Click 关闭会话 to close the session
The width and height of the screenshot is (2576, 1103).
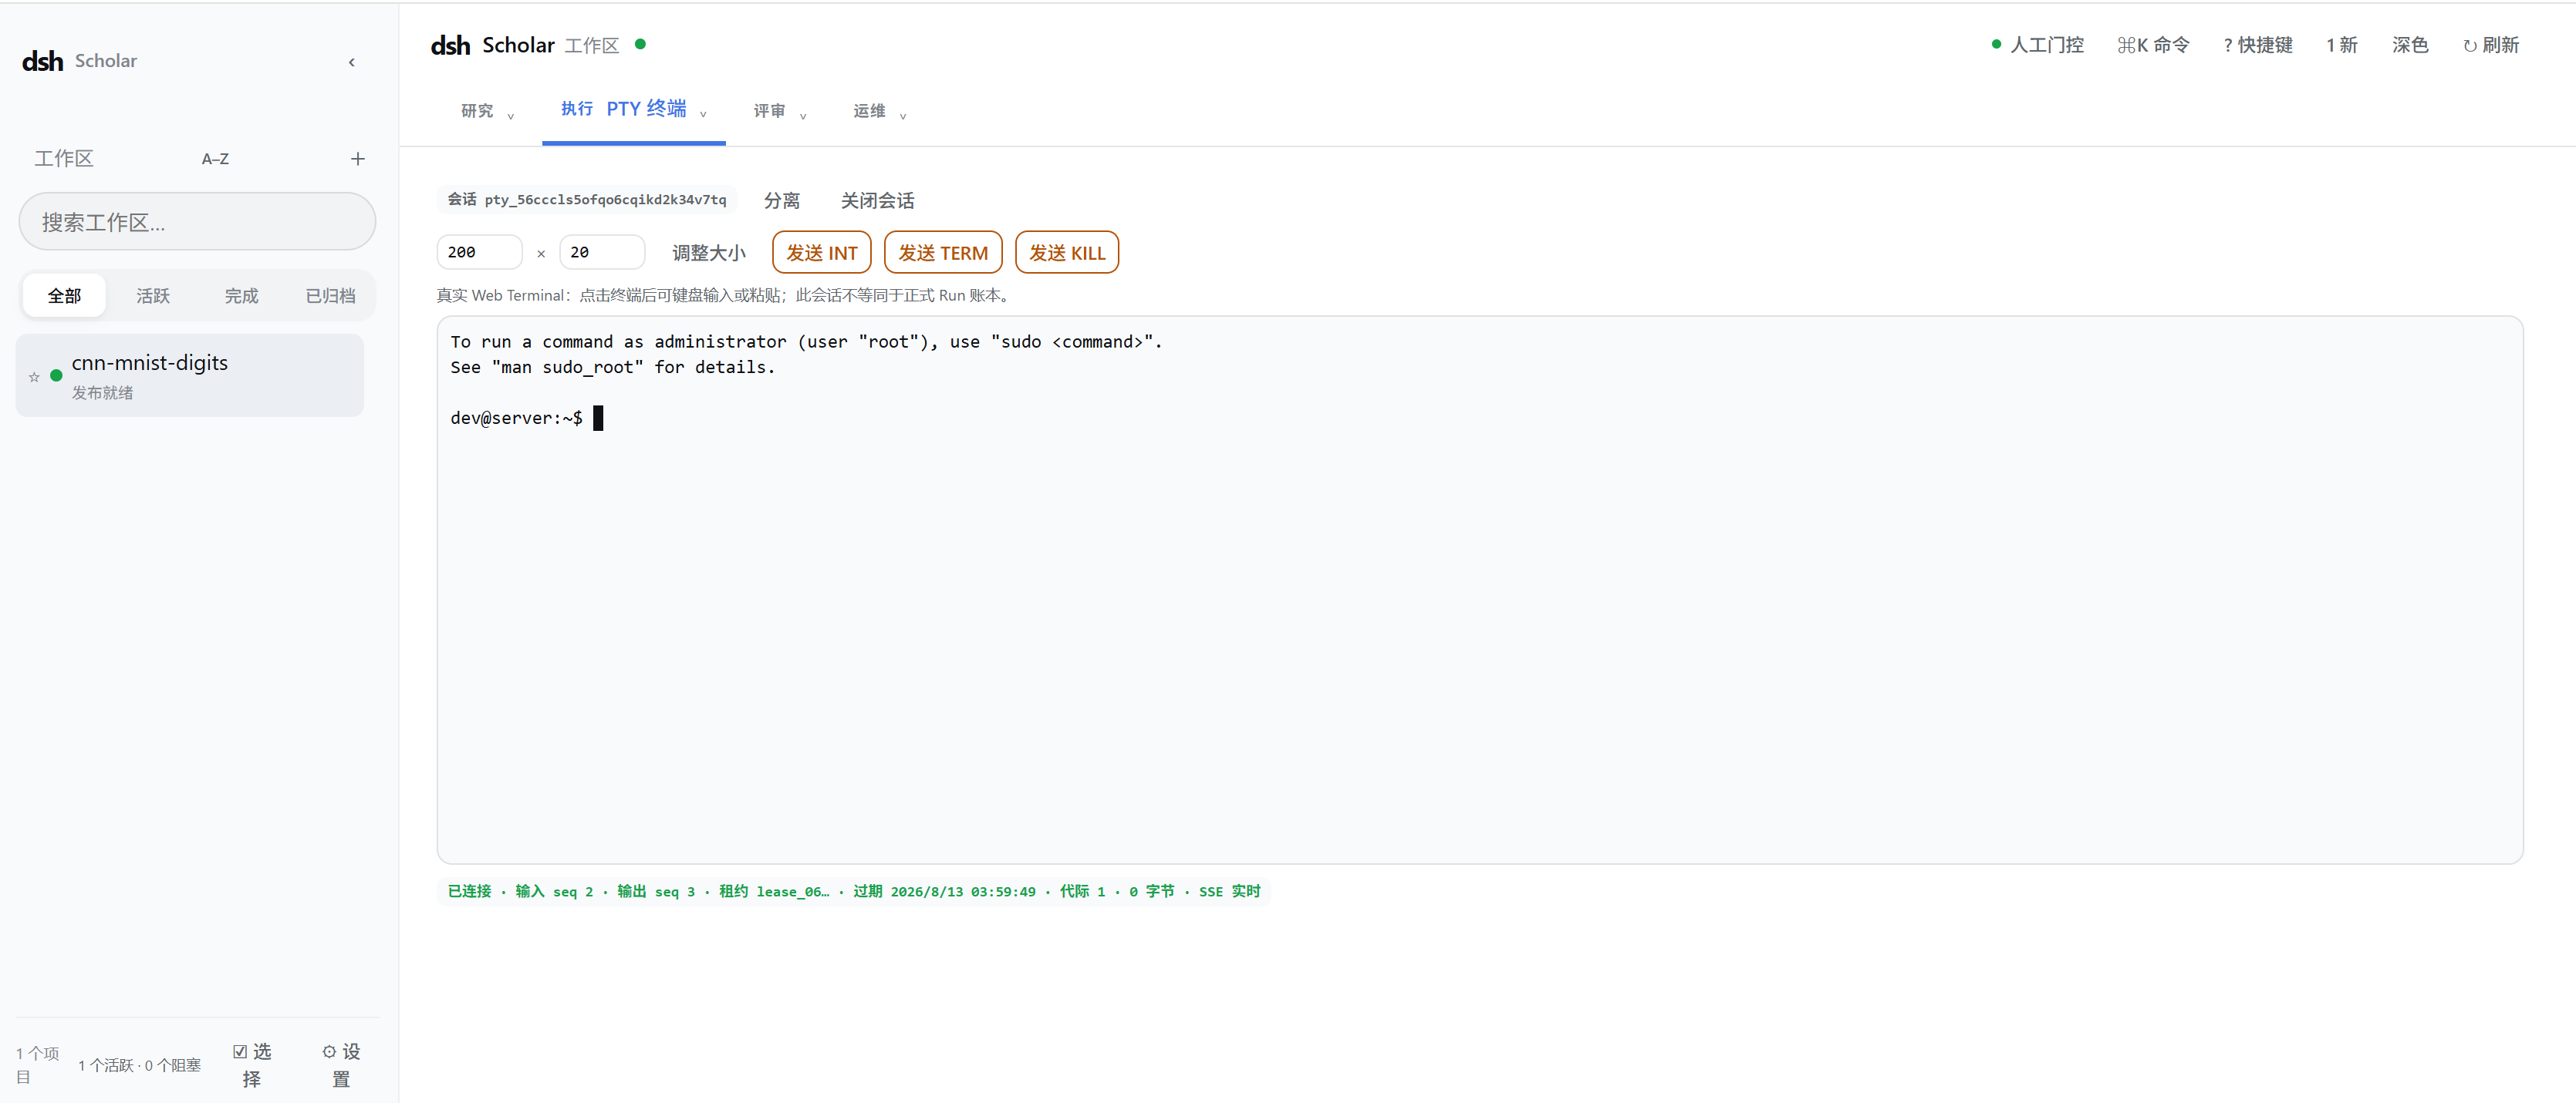click(877, 200)
